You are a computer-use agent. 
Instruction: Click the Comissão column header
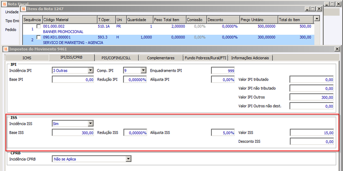click(196, 20)
